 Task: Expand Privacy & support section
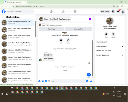110,55
